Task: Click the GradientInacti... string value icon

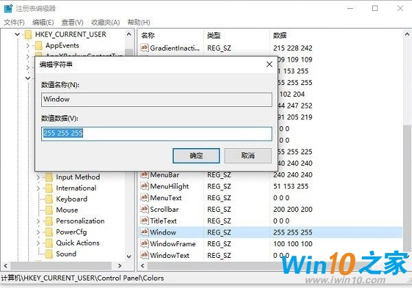Action: tap(144, 48)
